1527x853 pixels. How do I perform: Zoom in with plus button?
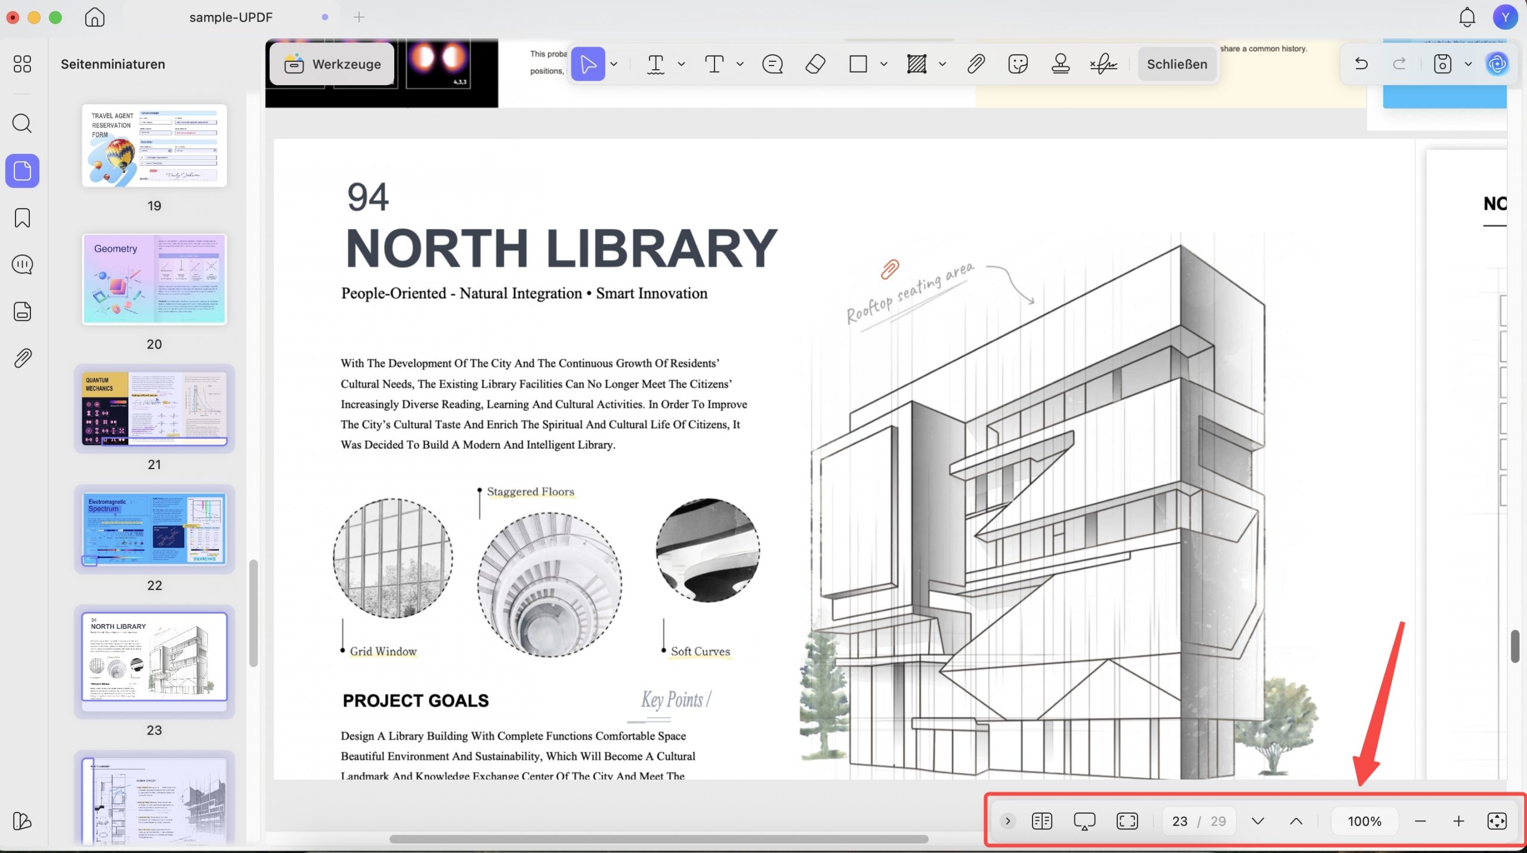pyautogui.click(x=1458, y=821)
